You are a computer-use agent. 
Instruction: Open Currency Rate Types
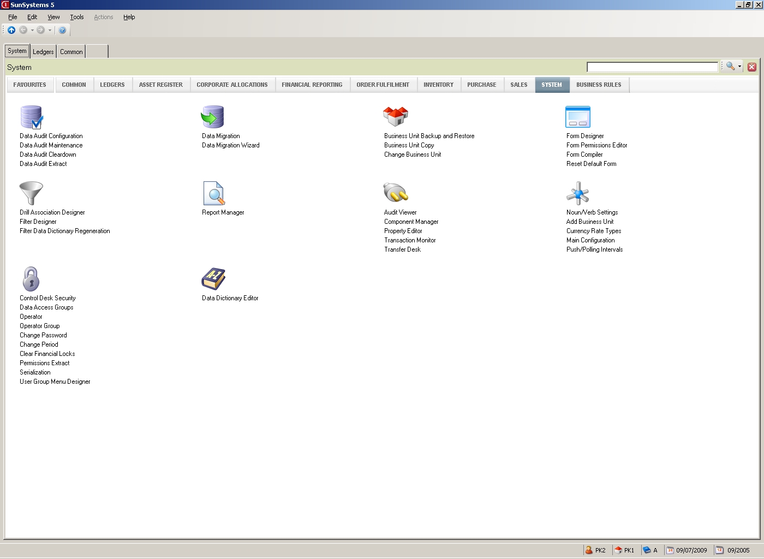(x=594, y=231)
